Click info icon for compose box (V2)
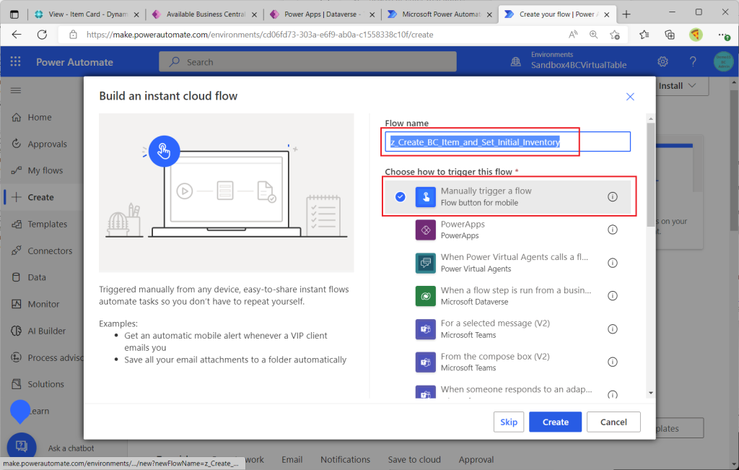The image size is (739, 470). point(612,362)
